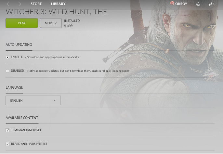Click the LANGUAGE section heading
This screenshot has width=223, height=154.
(x=14, y=87)
